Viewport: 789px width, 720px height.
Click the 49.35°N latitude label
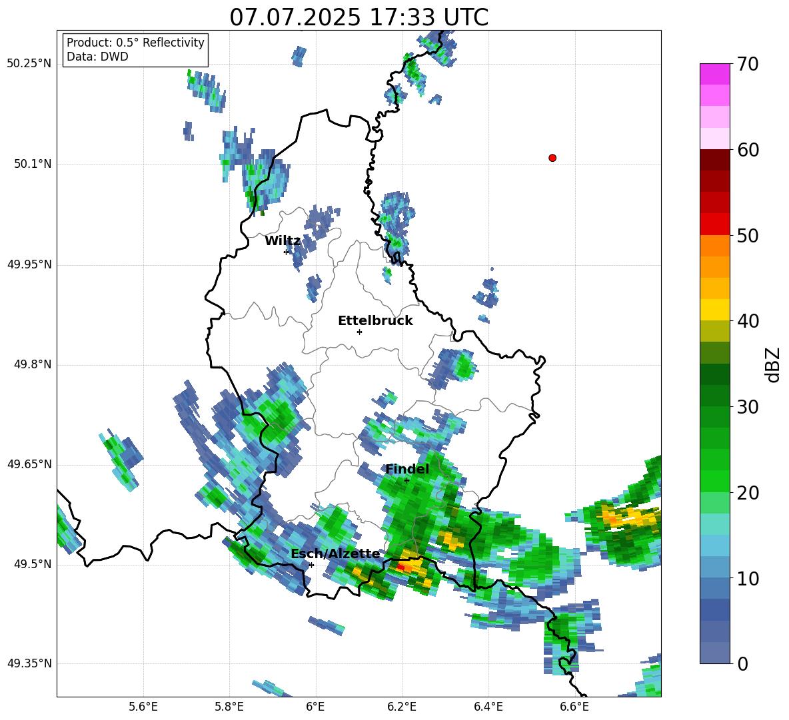click(x=29, y=663)
